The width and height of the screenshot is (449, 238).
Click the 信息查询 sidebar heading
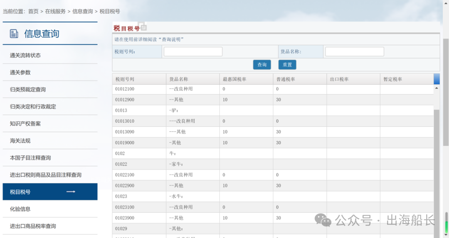click(x=42, y=34)
